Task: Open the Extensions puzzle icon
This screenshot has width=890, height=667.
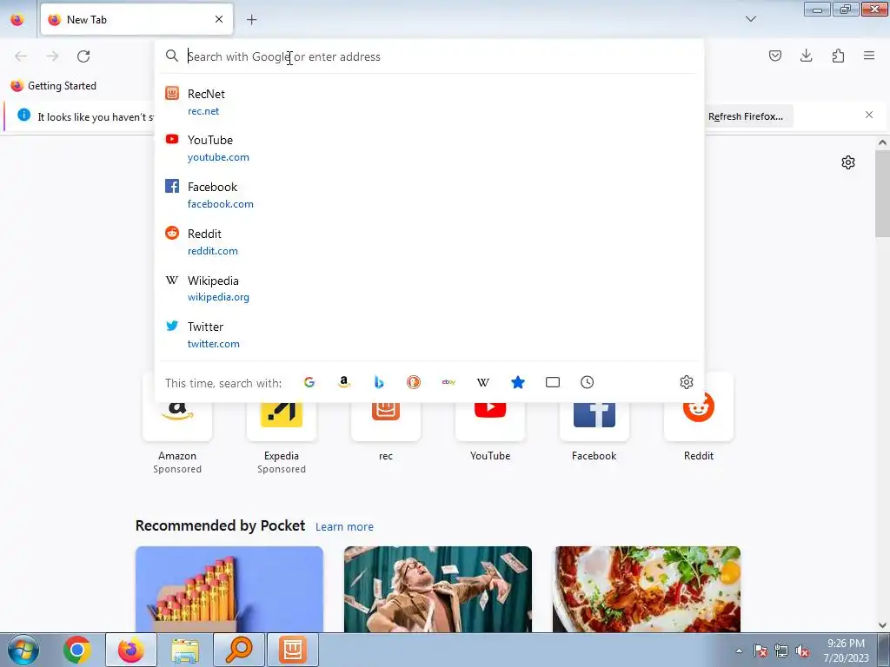Action: [x=838, y=56]
